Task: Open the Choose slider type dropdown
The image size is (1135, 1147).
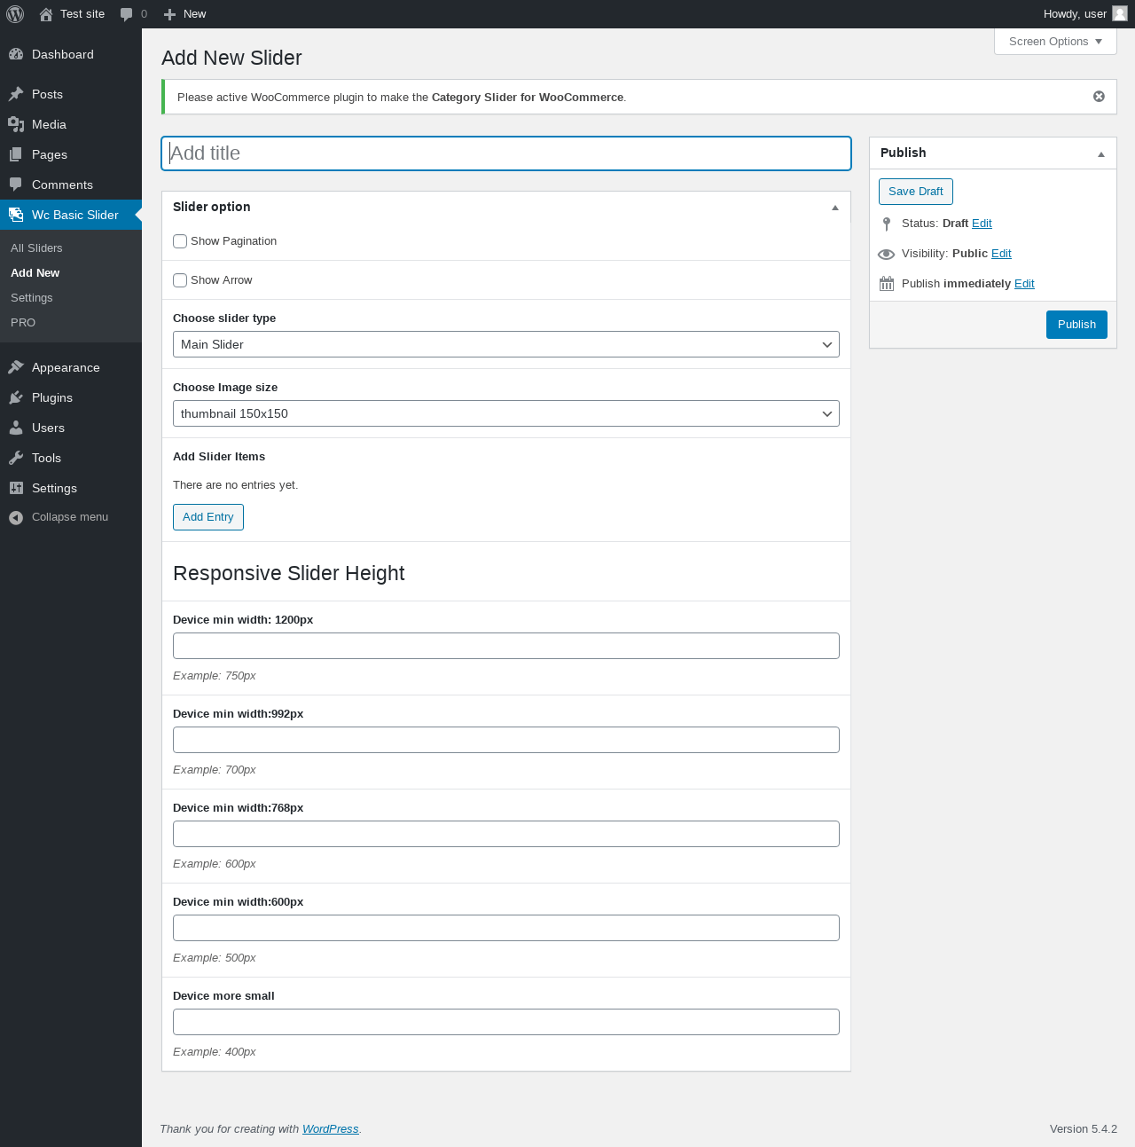Action: 506,344
